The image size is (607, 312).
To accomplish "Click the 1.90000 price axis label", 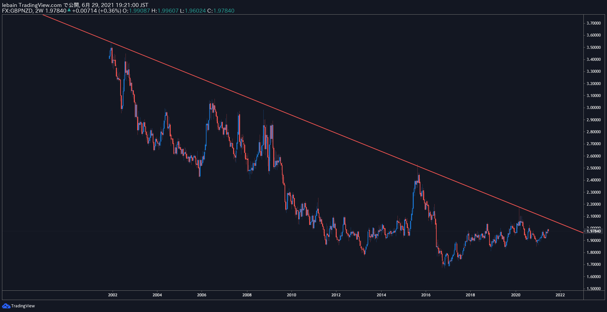I will tap(594, 241).
